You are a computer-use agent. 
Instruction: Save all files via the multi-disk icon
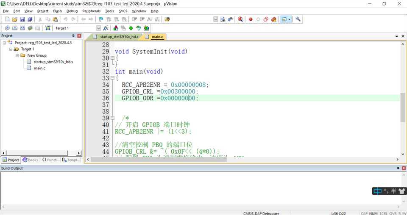pos(30,19)
